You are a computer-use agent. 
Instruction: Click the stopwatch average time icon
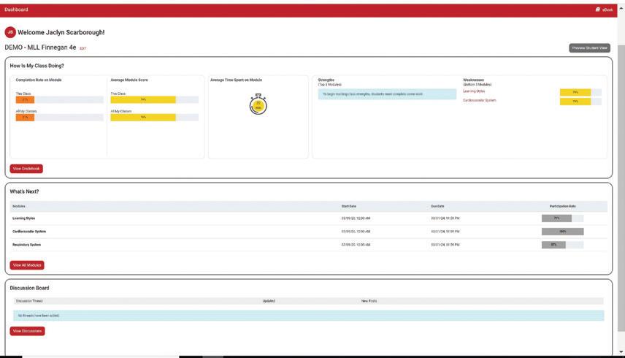258,104
